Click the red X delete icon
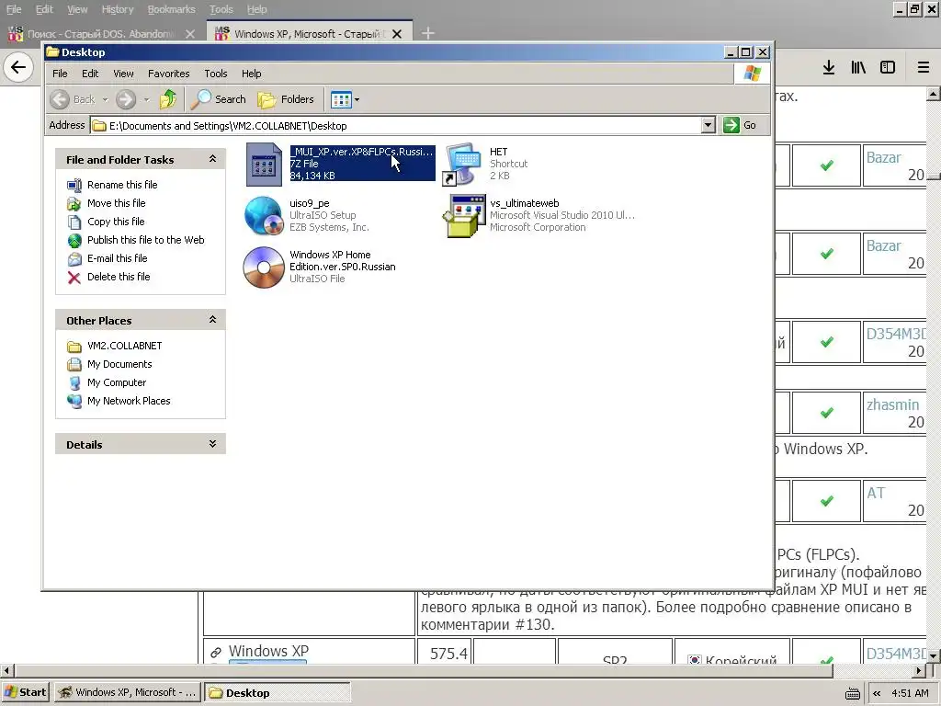Image resolution: width=941 pixels, height=706 pixels. [74, 278]
